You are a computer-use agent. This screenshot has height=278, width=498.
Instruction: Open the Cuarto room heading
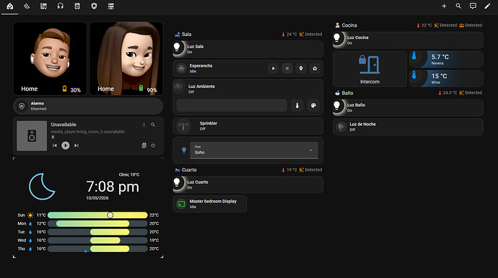pos(185,170)
